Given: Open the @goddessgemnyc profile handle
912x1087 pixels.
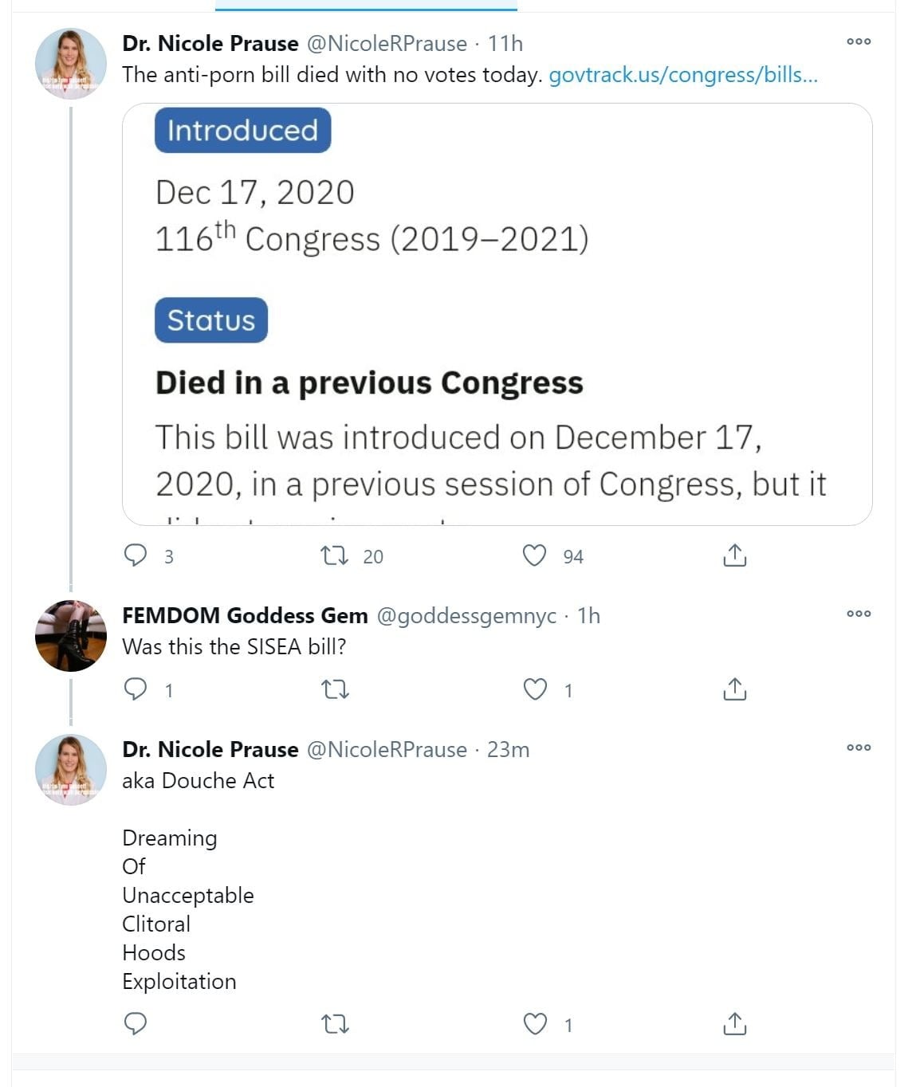Looking at the screenshot, I should (466, 615).
